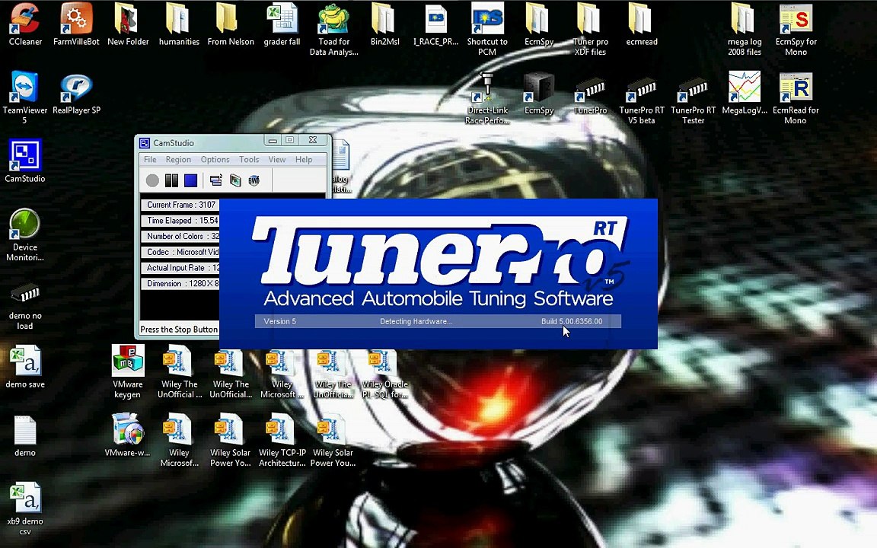
Task: Open the TeamViewer 5 shortcut
Action: 24,97
